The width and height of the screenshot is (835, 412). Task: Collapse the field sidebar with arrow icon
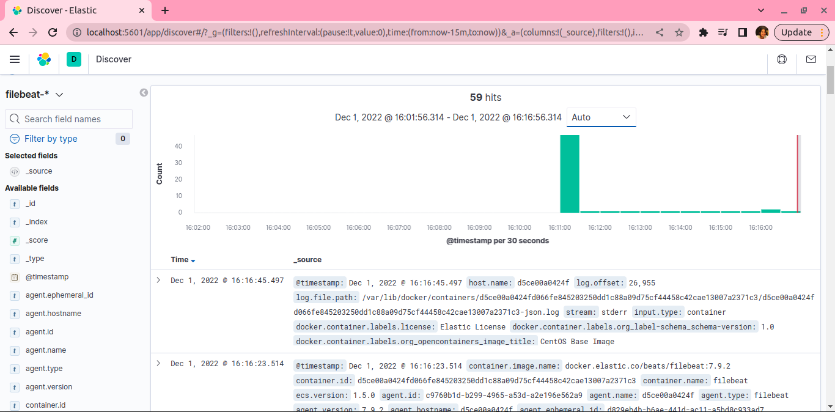point(144,93)
